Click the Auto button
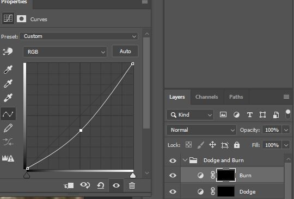Image resolution: width=294 pixels, height=199 pixels. (x=125, y=52)
